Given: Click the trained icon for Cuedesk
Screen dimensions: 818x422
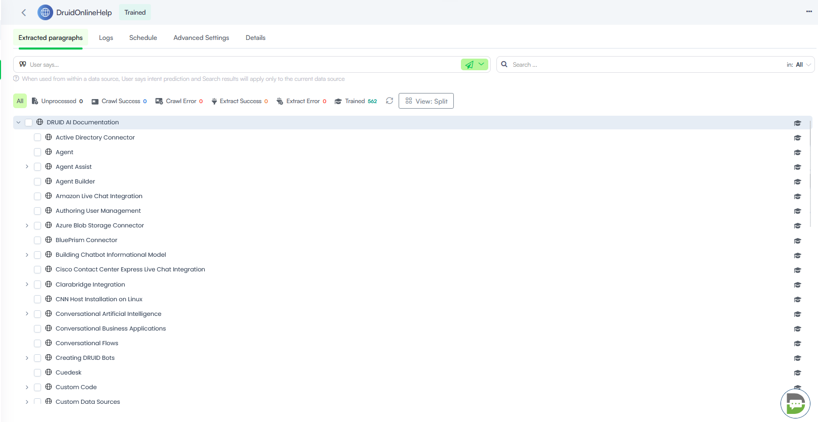Looking at the screenshot, I should (798, 372).
